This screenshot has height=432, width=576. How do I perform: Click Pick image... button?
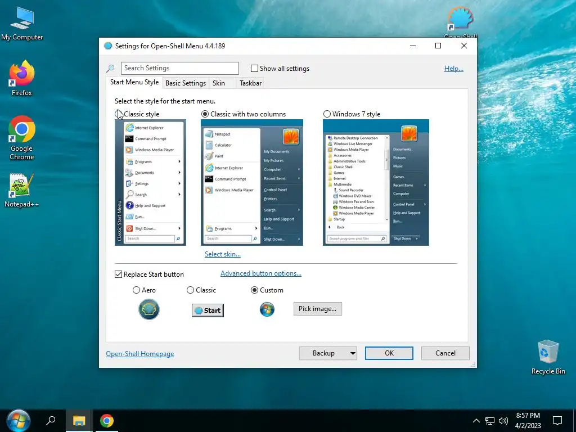[317, 309]
